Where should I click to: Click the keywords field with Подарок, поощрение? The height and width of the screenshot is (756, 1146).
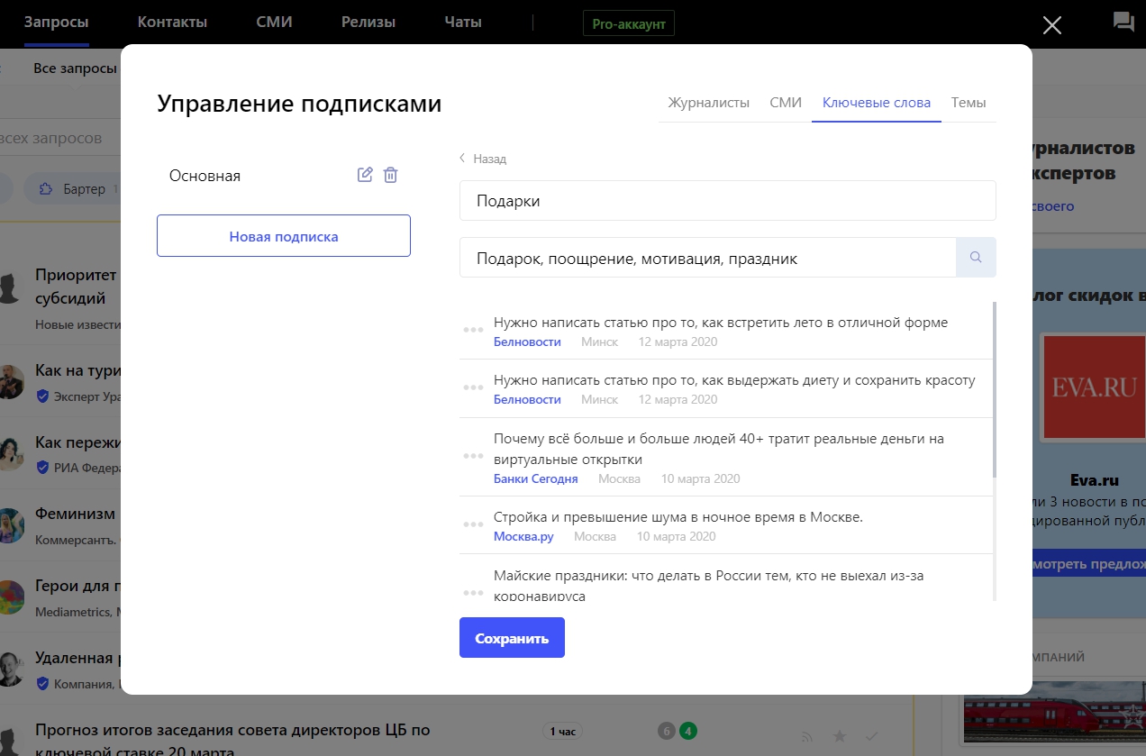click(x=707, y=259)
